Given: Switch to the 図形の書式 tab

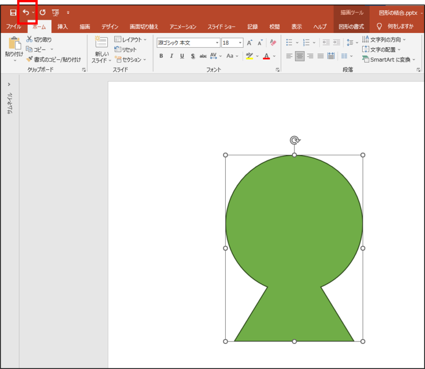Looking at the screenshot, I should point(351,27).
